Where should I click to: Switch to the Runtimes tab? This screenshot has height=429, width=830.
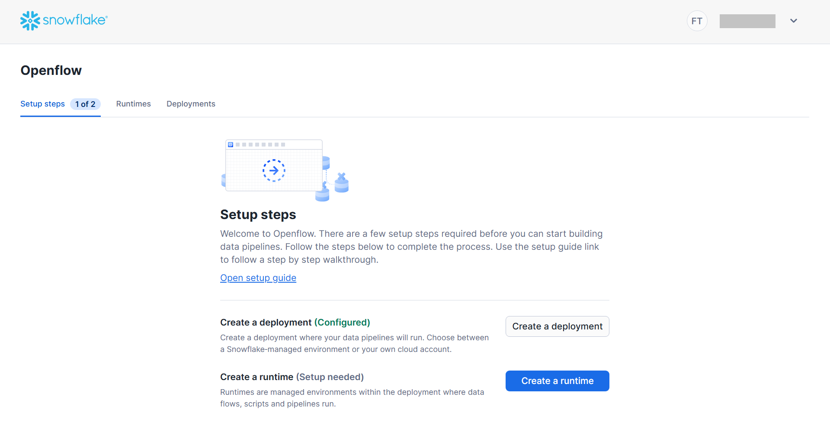click(x=133, y=104)
